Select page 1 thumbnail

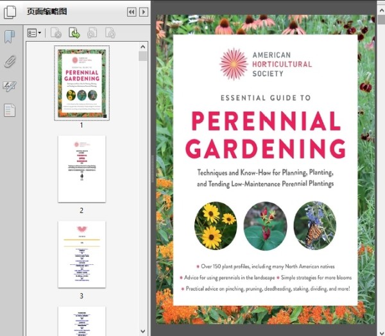81,83
